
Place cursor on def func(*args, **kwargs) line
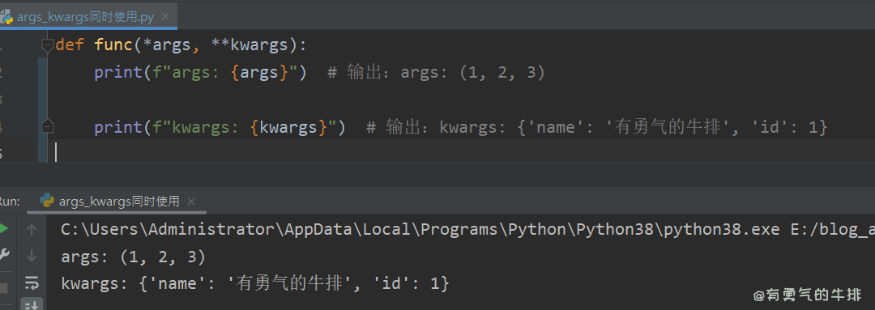click(181, 45)
